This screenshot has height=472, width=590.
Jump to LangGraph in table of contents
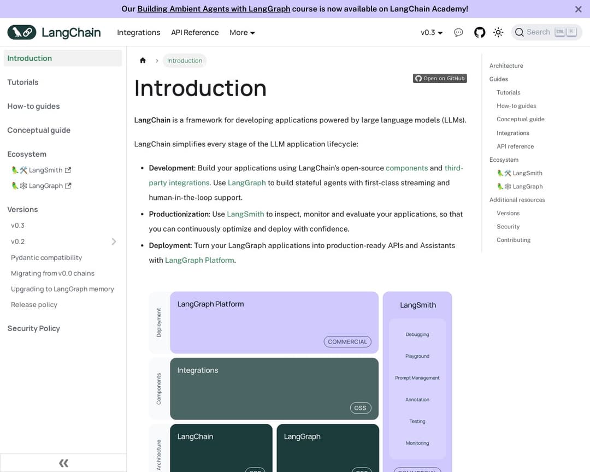pos(520,187)
